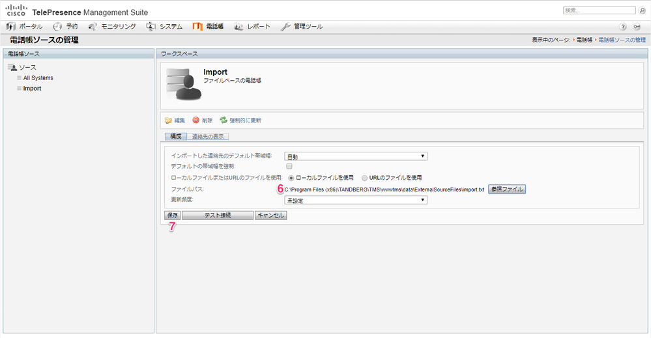
Task: Click 電話帳ソースの管理 breadcrumb link
Action: tap(622, 40)
